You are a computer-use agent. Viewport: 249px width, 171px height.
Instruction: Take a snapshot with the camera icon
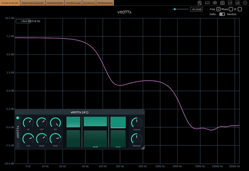pyautogui.click(x=223, y=3)
